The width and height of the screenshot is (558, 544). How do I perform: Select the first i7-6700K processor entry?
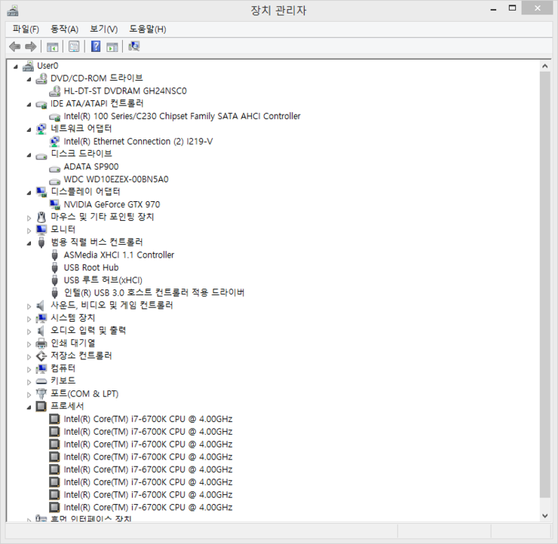pyautogui.click(x=148, y=419)
